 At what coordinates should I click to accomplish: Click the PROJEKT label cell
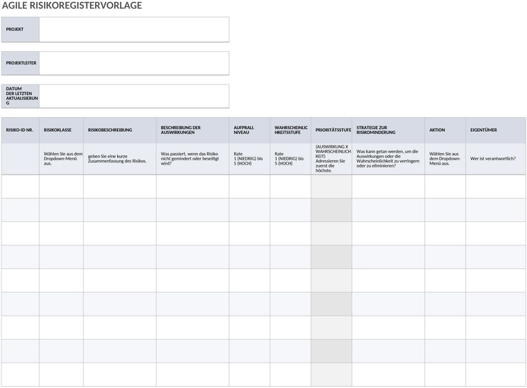20,30
